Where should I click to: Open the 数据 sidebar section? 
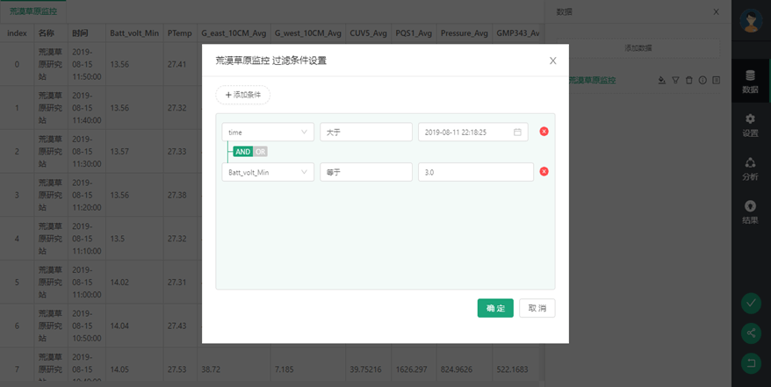[750, 81]
